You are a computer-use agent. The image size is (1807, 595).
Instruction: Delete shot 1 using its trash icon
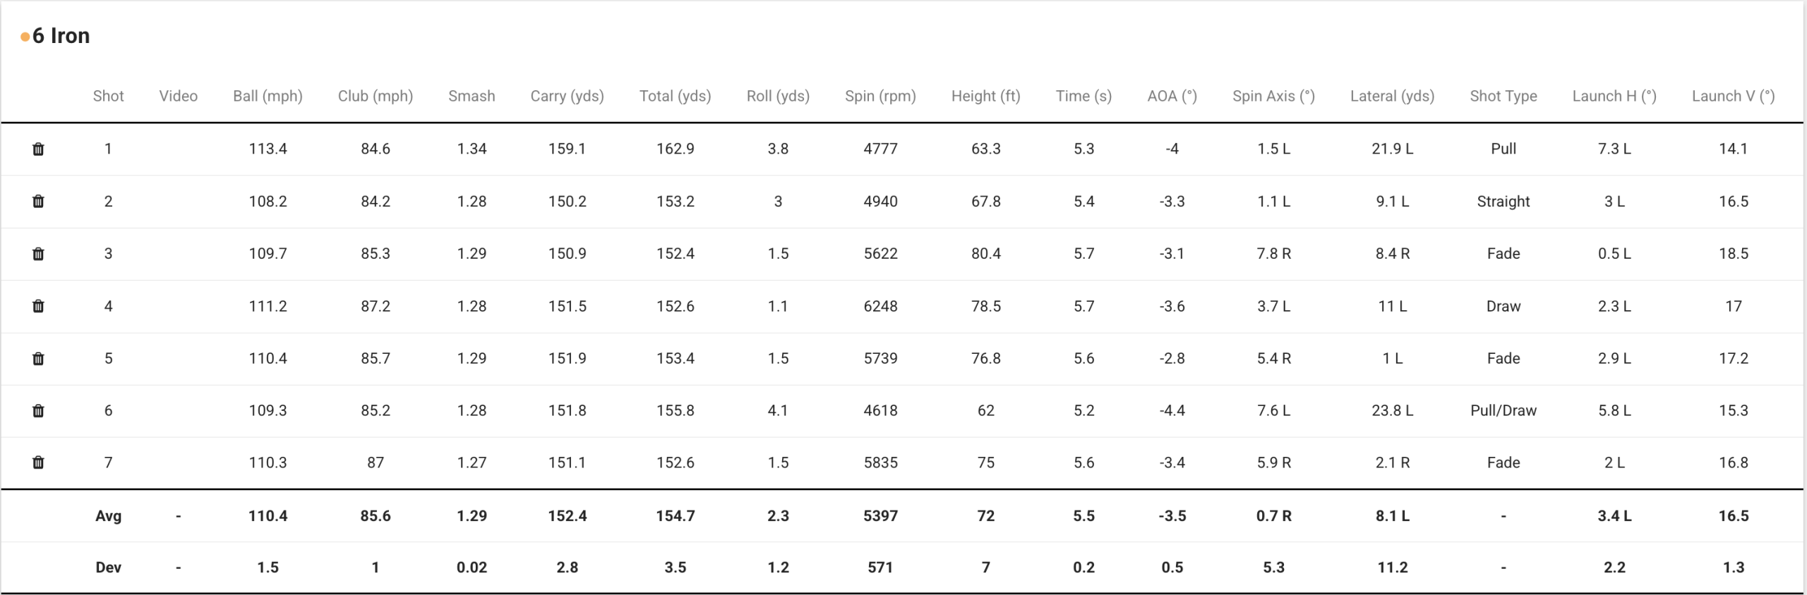coord(39,149)
